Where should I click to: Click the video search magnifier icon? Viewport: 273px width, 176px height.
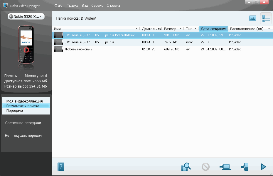pyautogui.click(x=186, y=167)
